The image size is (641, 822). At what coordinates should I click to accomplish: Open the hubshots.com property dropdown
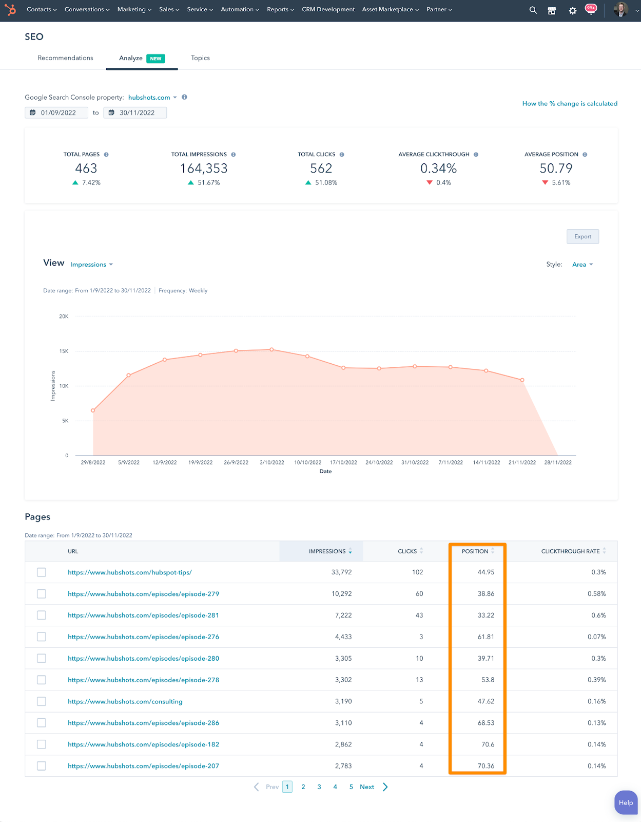(152, 98)
